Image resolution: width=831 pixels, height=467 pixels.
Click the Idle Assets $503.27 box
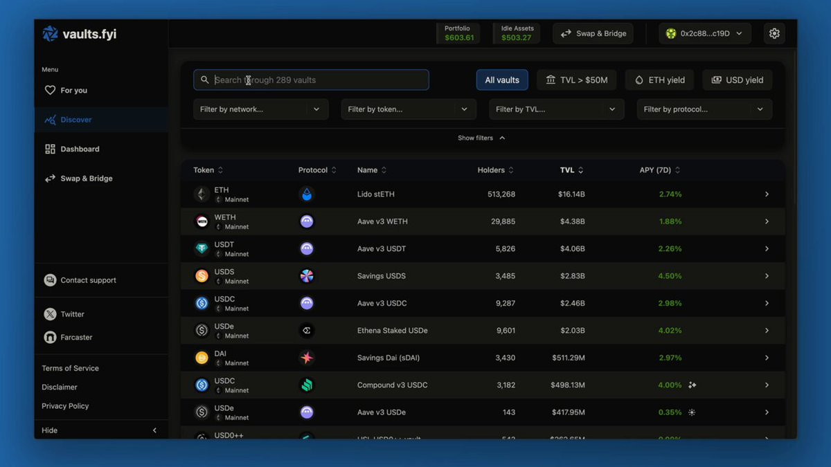(x=517, y=33)
